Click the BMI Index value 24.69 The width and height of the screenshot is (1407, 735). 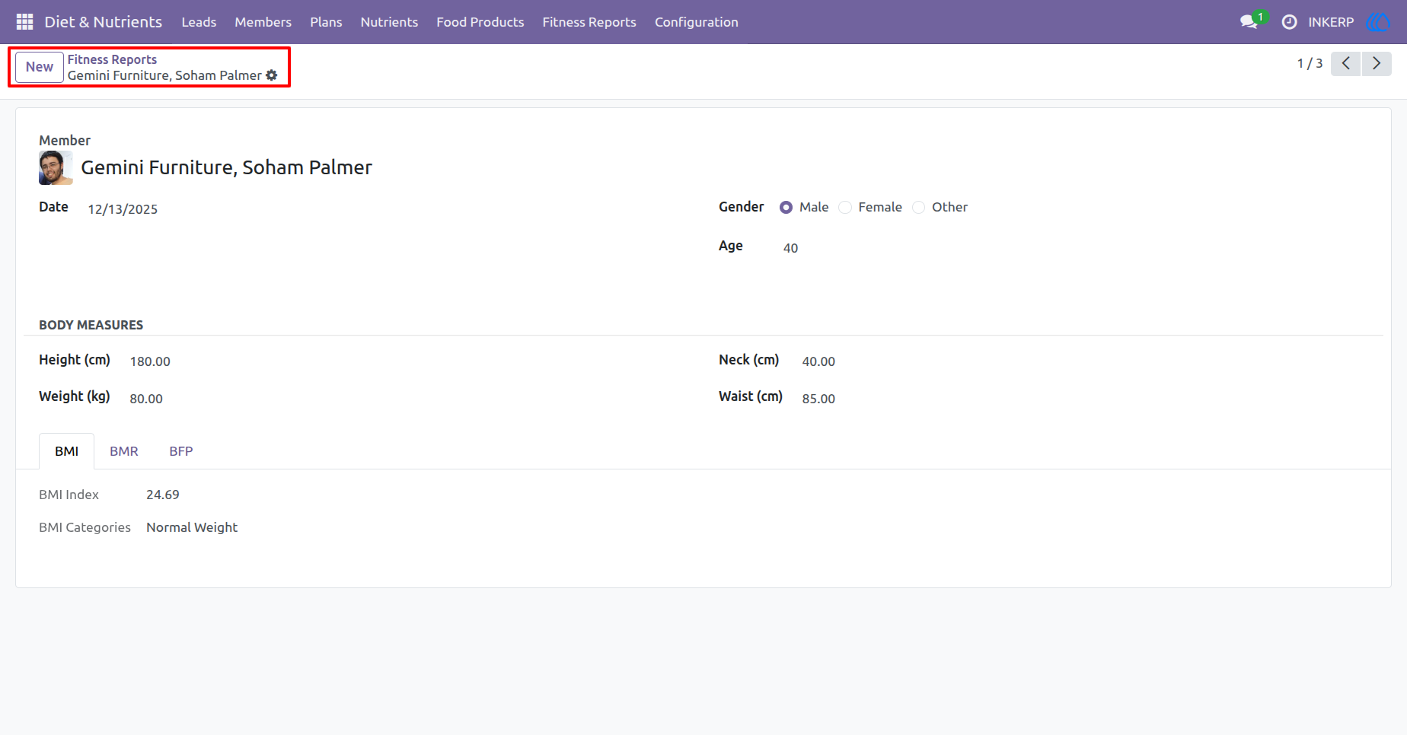[163, 495]
